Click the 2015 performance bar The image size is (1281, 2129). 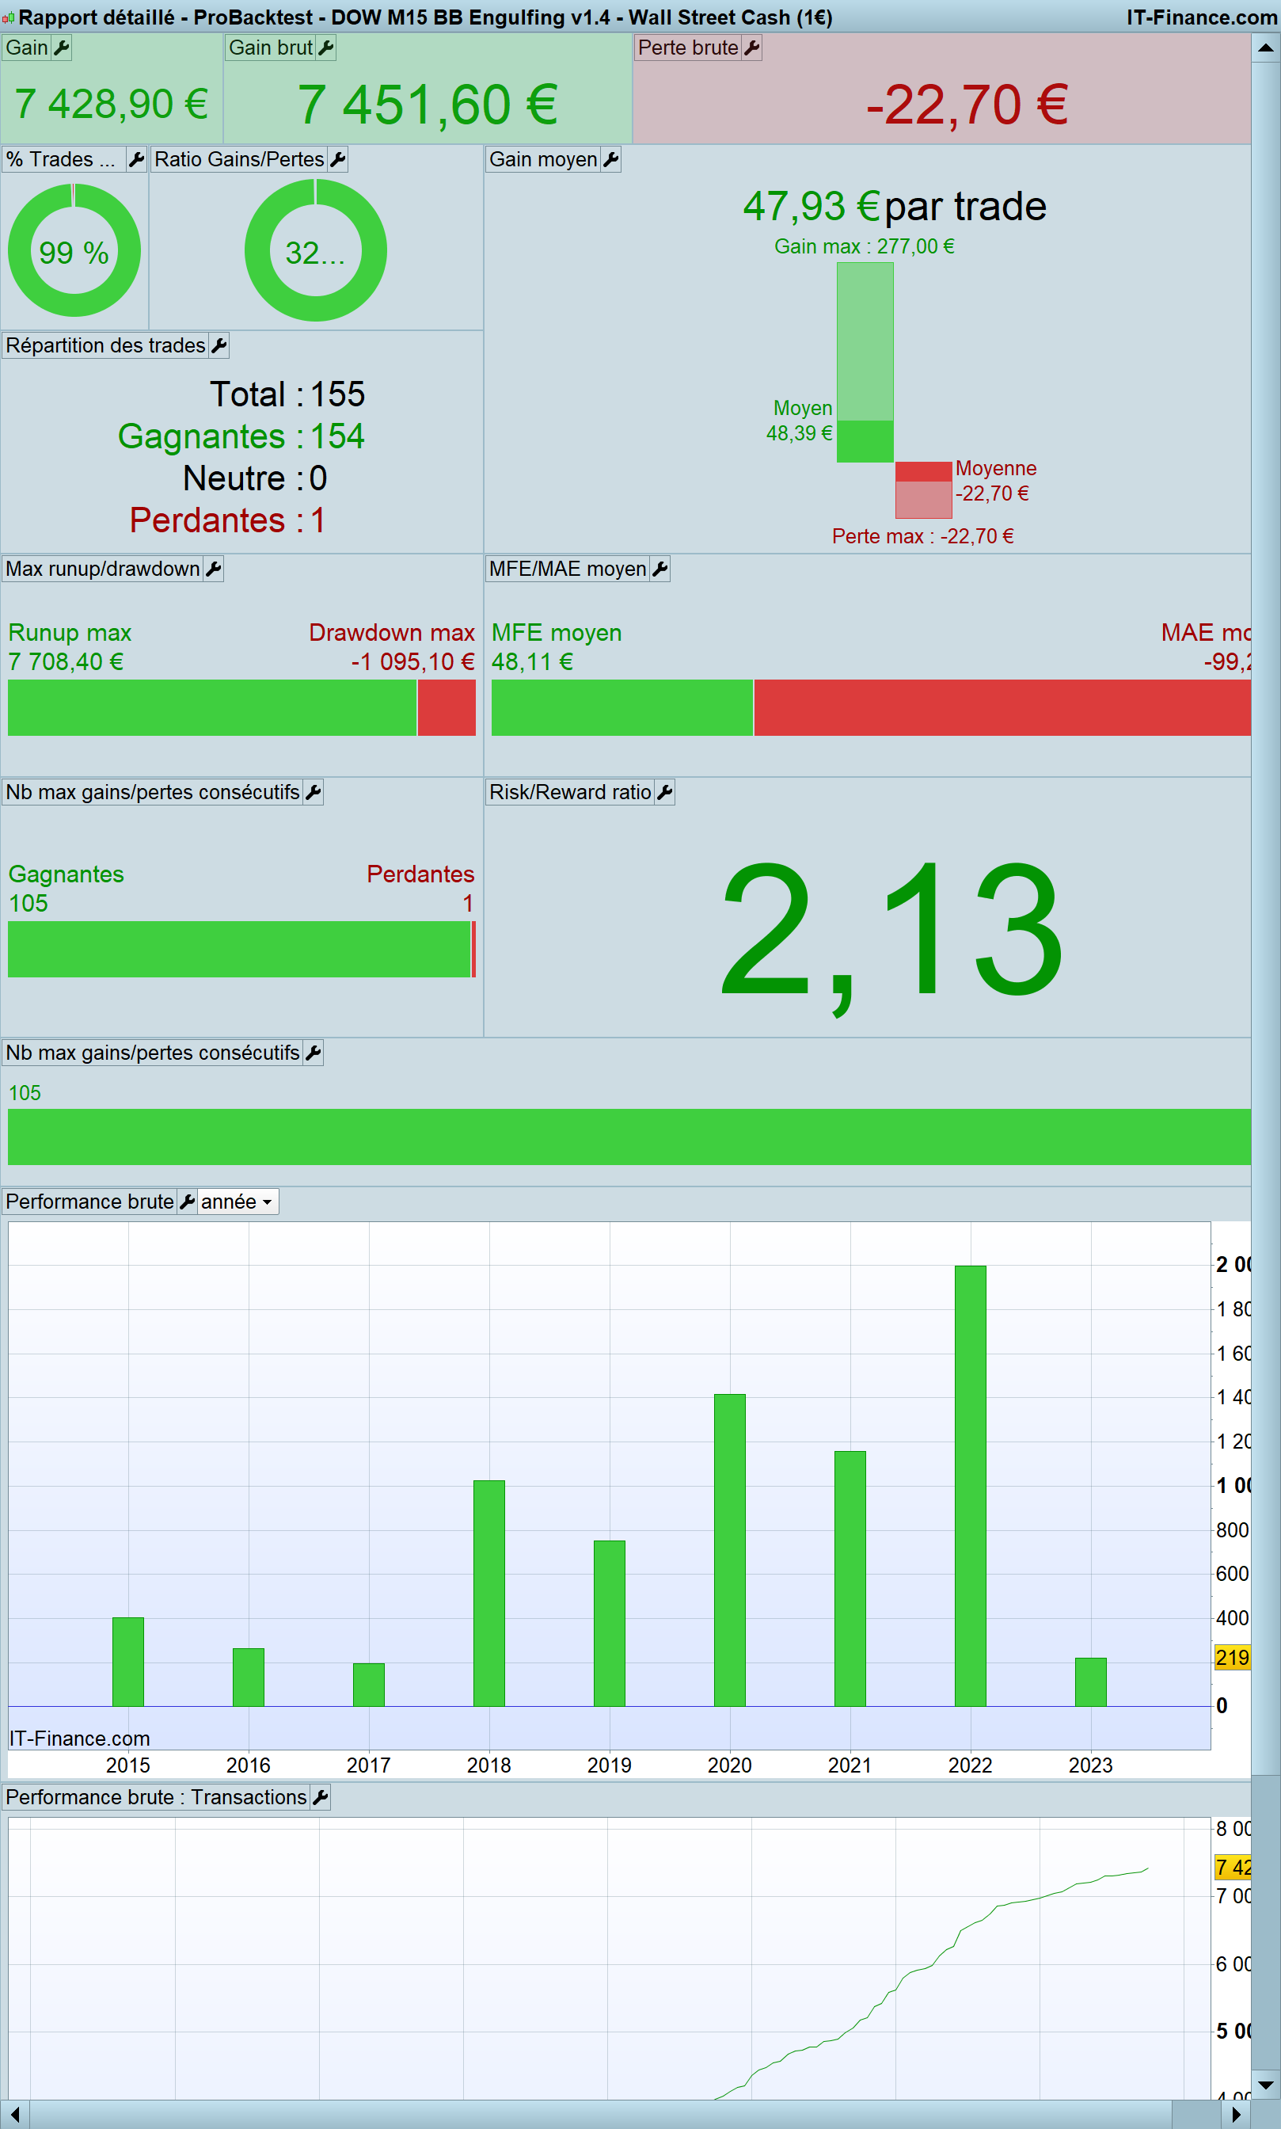tap(127, 1662)
